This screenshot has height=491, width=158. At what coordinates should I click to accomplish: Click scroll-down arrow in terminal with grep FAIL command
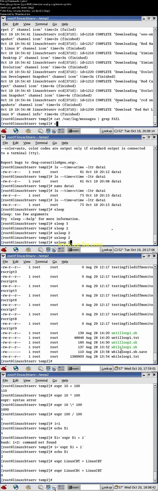[x=155, y=124]
